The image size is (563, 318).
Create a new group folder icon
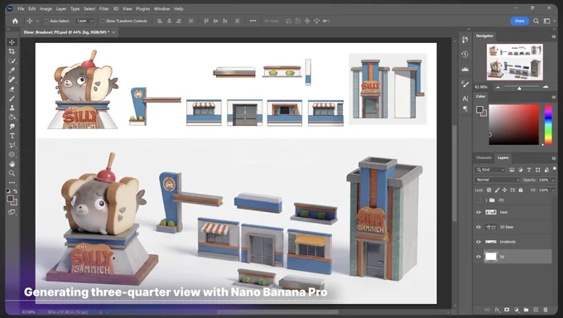[526, 310]
